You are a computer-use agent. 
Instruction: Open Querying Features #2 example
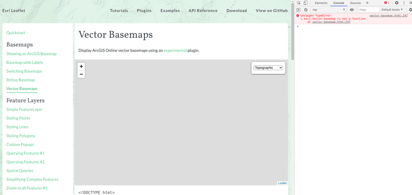pos(26,162)
